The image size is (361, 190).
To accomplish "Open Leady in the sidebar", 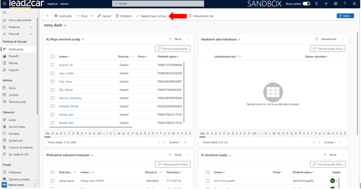I will click(12, 120).
